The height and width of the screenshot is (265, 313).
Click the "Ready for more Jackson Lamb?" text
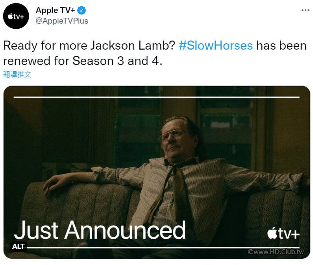point(89,45)
